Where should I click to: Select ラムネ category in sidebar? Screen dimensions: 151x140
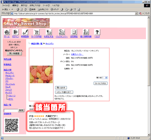click(8, 87)
